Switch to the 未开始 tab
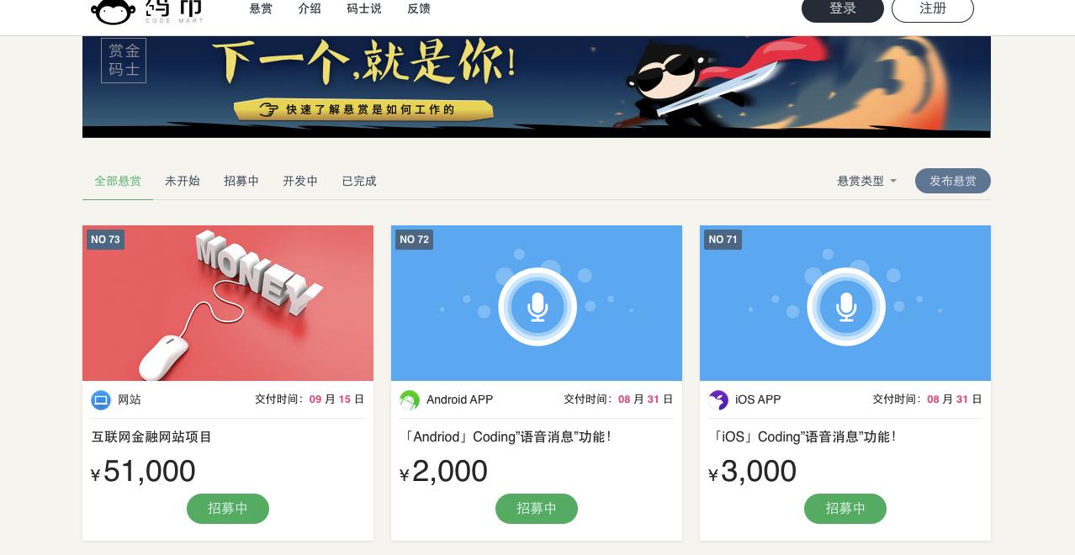Viewport: 1075px width, 555px height. click(x=183, y=181)
